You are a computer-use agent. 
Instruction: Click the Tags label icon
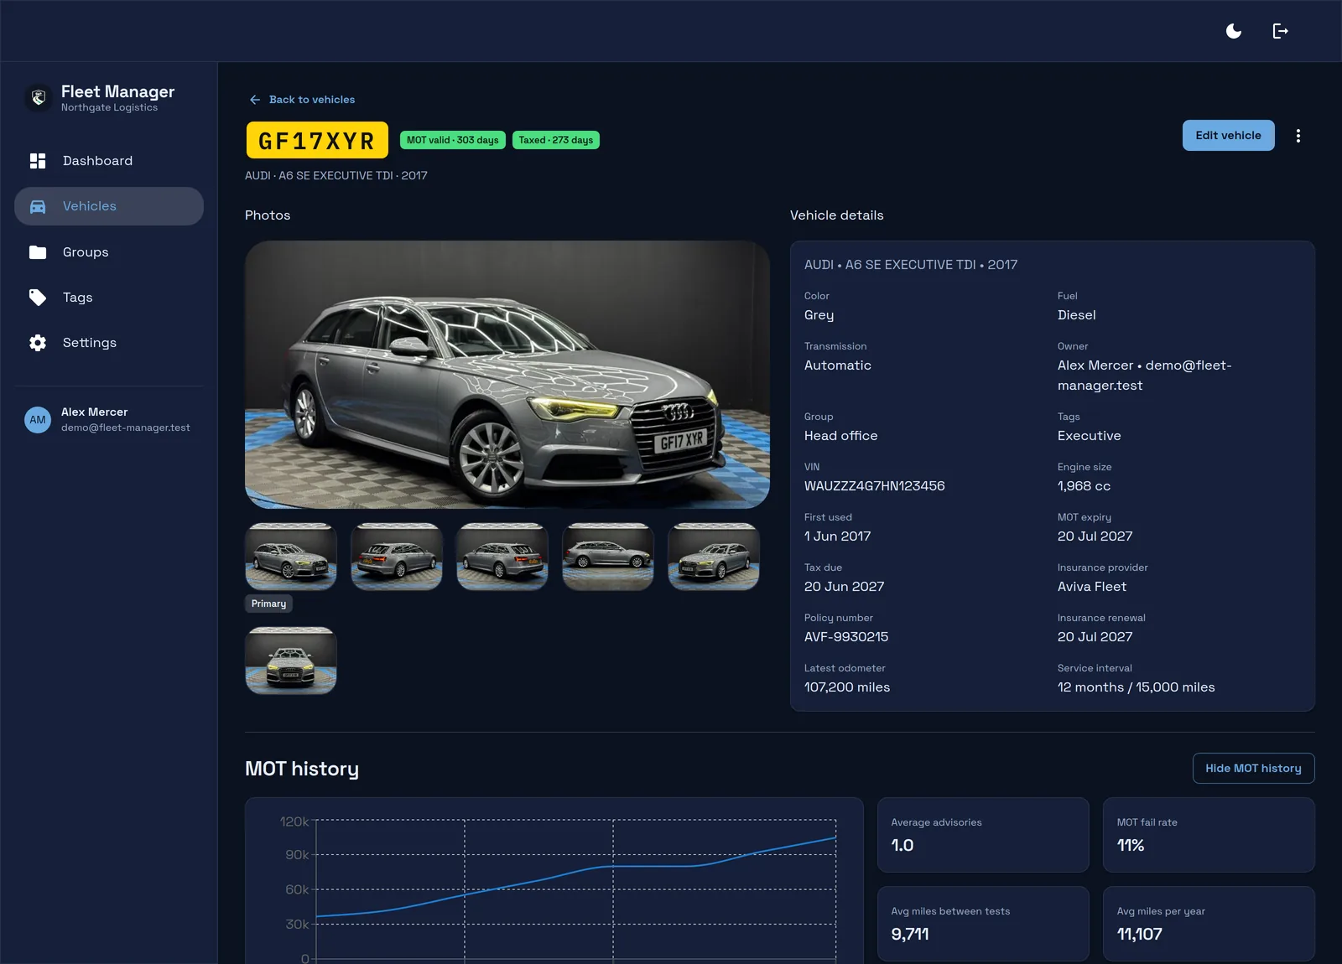coord(38,297)
